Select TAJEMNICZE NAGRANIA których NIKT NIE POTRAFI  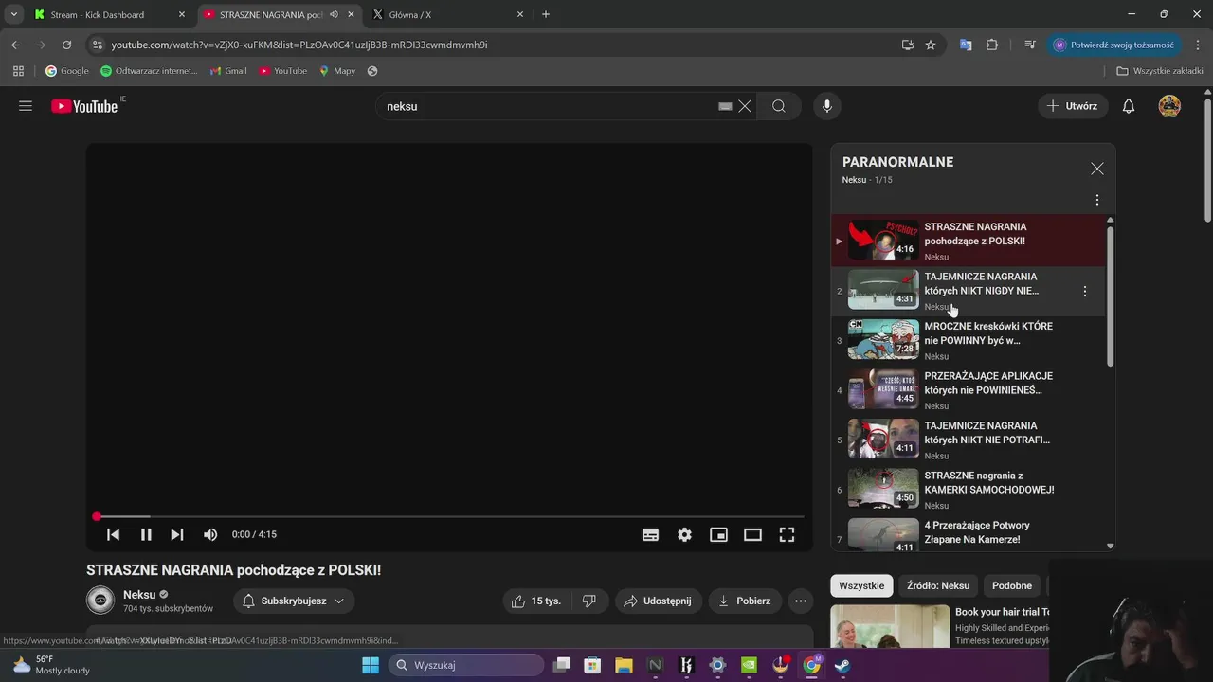pyautogui.click(x=968, y=440)
